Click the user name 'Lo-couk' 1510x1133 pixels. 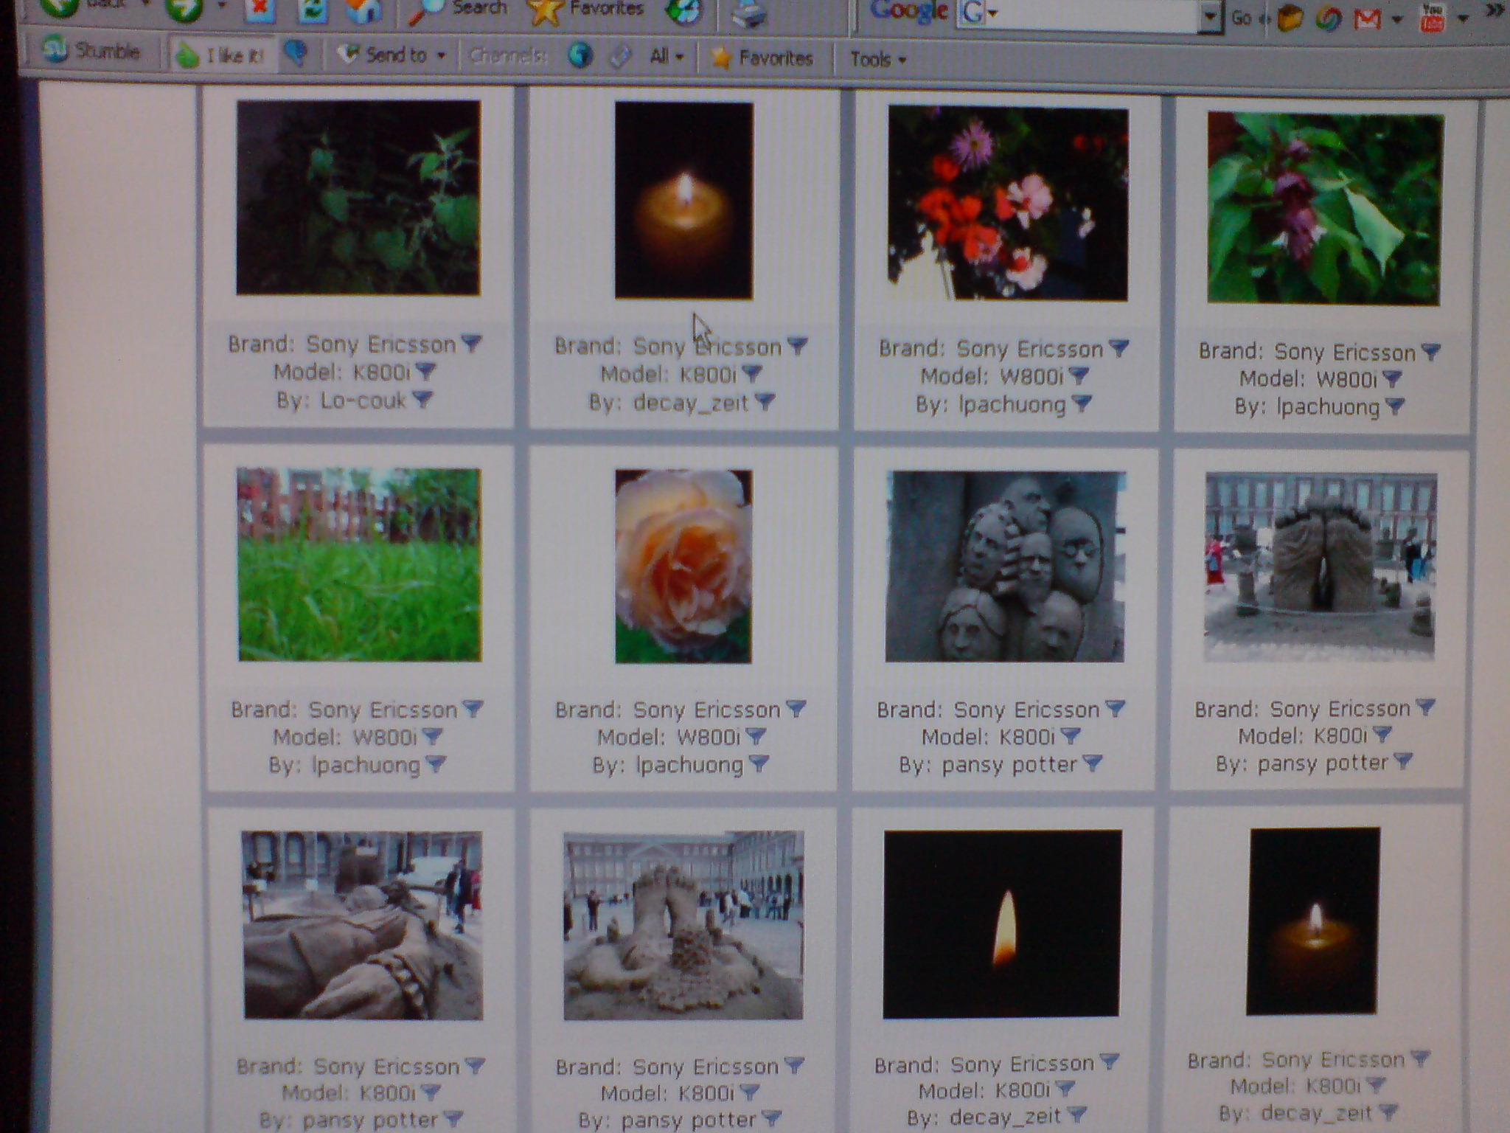tap(363, 400)
